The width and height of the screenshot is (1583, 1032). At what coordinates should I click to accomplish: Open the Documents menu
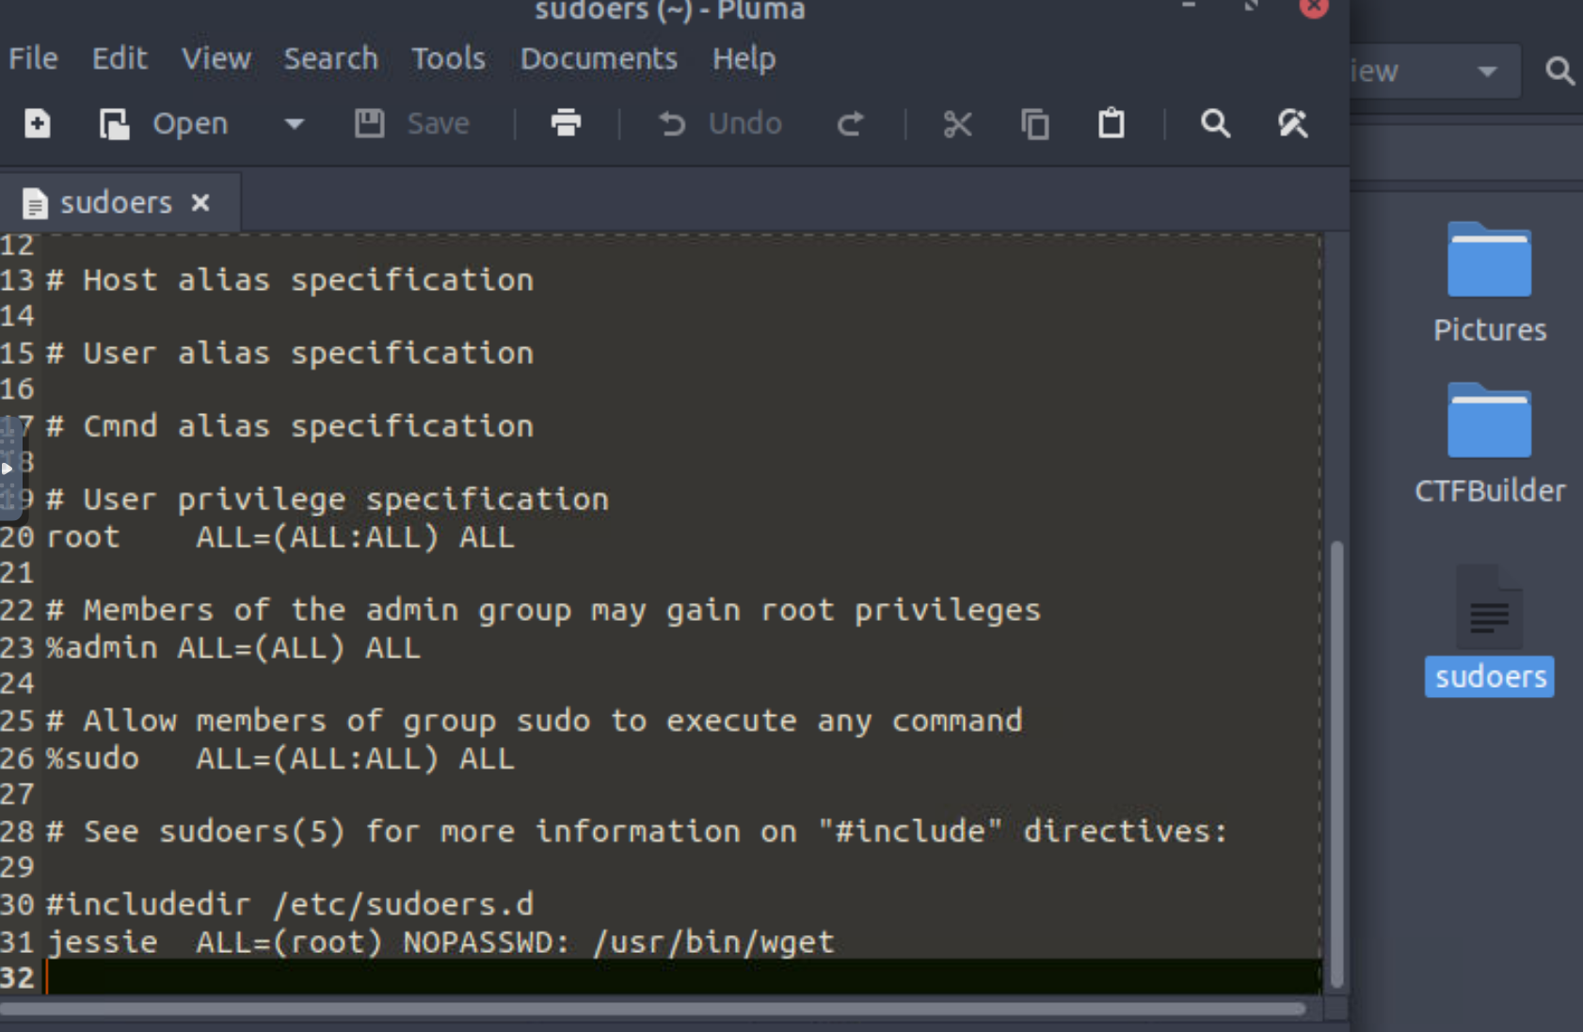[x=599, y=58]
